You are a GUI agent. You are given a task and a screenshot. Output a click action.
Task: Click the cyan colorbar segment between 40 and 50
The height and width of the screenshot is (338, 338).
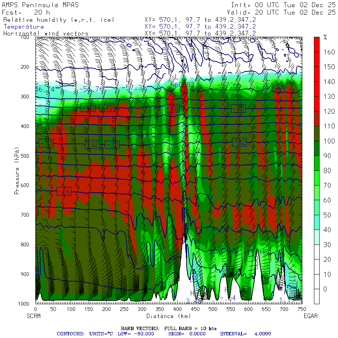(x=317, y=222)
